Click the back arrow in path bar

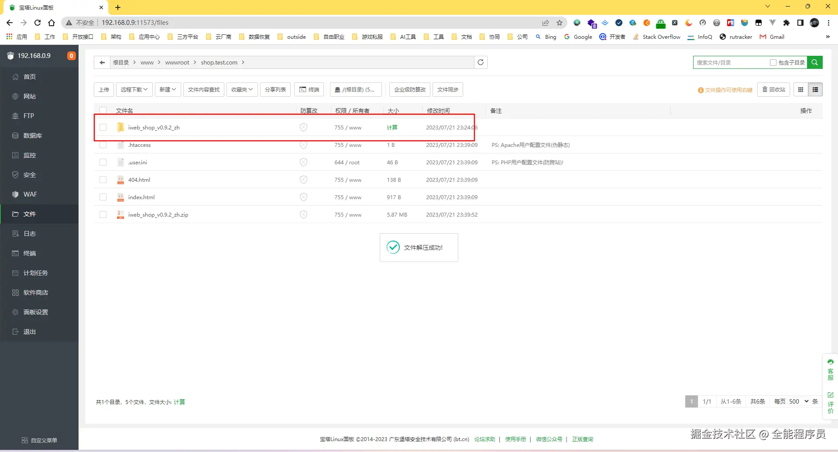pyautogui.click(x=102, y=62)
